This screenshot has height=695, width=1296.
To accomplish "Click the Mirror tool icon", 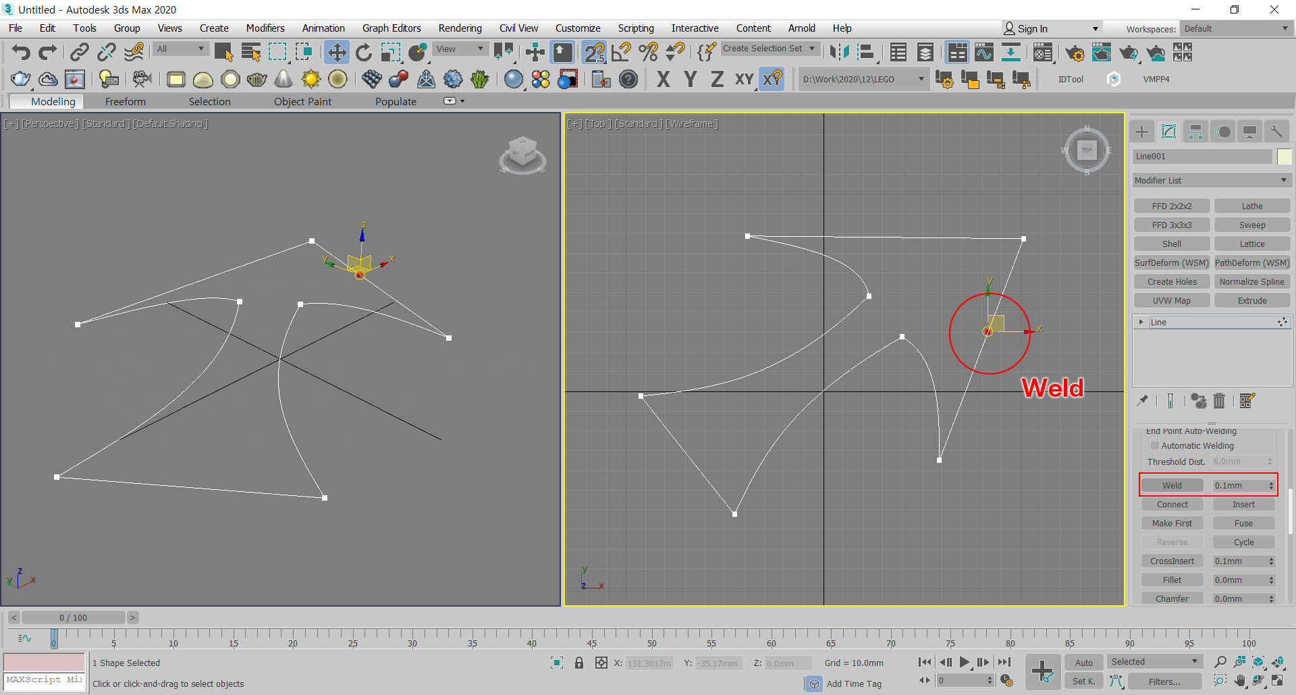I will pyautogui.click(x=839, y=53).
